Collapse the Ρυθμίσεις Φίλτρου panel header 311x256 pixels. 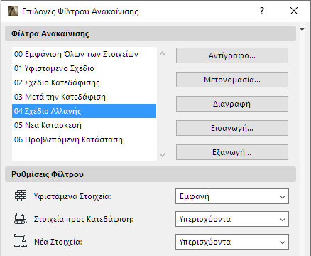[151, 174]
